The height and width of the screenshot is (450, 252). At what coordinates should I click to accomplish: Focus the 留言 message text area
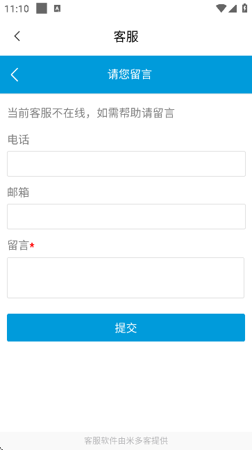click(126, 278)
